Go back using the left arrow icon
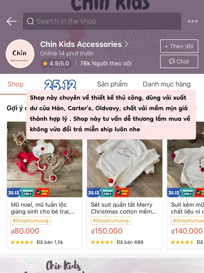 (11, 21)
